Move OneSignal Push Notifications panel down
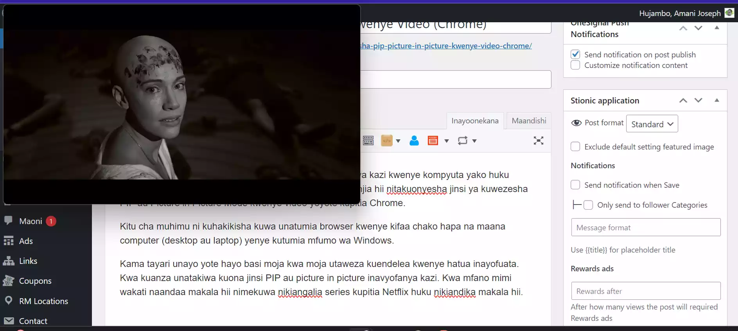Screen dimensions: 738x331 [x=698, y=28]
